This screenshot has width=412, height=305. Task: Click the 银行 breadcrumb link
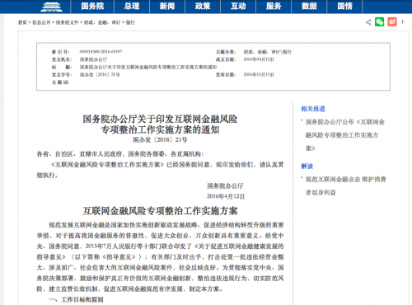130,22
